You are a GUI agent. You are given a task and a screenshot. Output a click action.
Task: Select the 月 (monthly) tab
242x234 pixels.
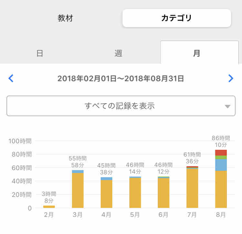pos(199,53)
